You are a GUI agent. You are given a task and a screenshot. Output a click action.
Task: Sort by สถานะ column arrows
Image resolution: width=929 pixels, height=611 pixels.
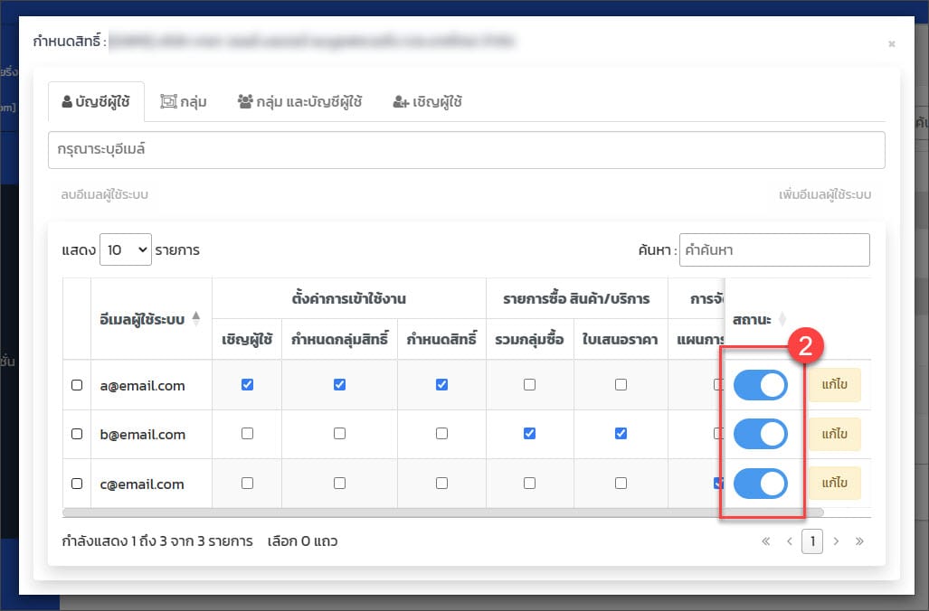tap(782, 319)
